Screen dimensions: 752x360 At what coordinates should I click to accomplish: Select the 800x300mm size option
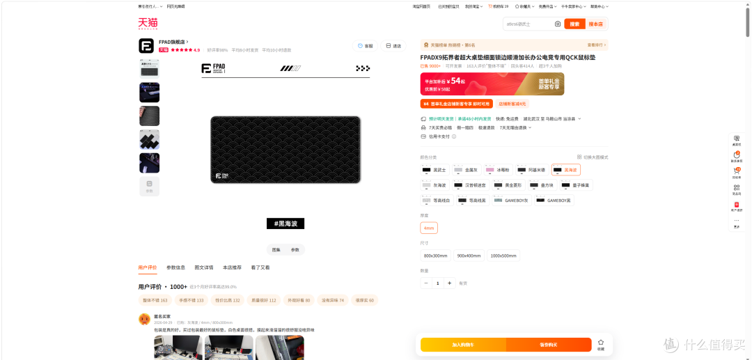click(435, 256)
